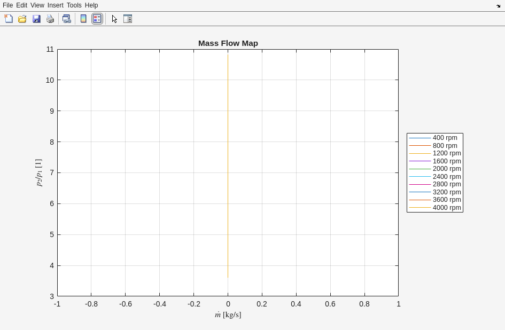The image size is (505, 330).
Task: Click the dock figure arrow at top right
Action: click(498, 5)
